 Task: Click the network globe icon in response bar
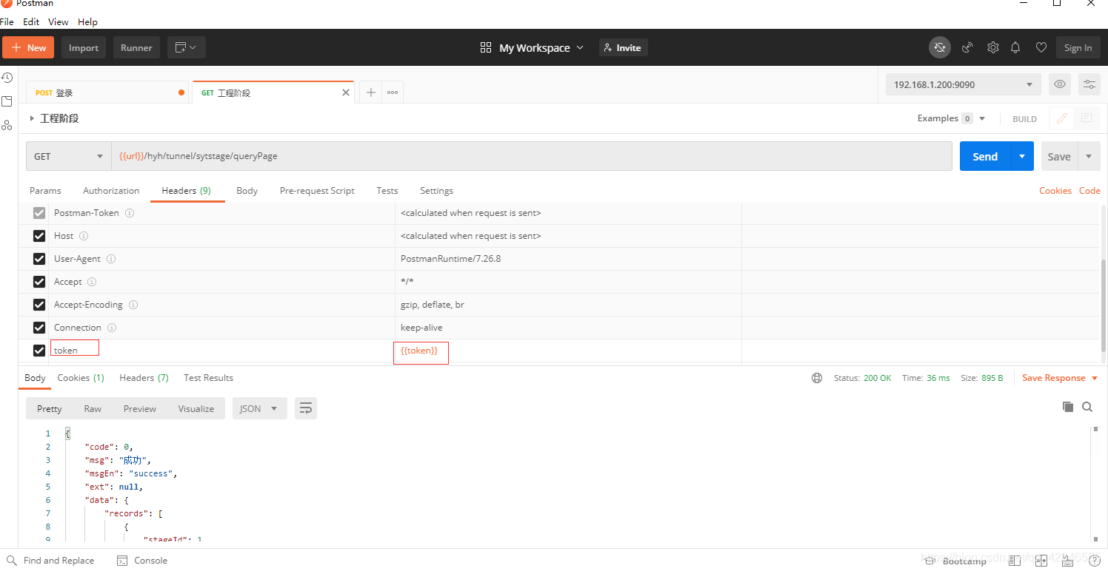point(817,378)
